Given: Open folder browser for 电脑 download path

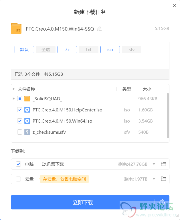Looking at the screenshot, I should pyautogui.click(x=163, y=164).
